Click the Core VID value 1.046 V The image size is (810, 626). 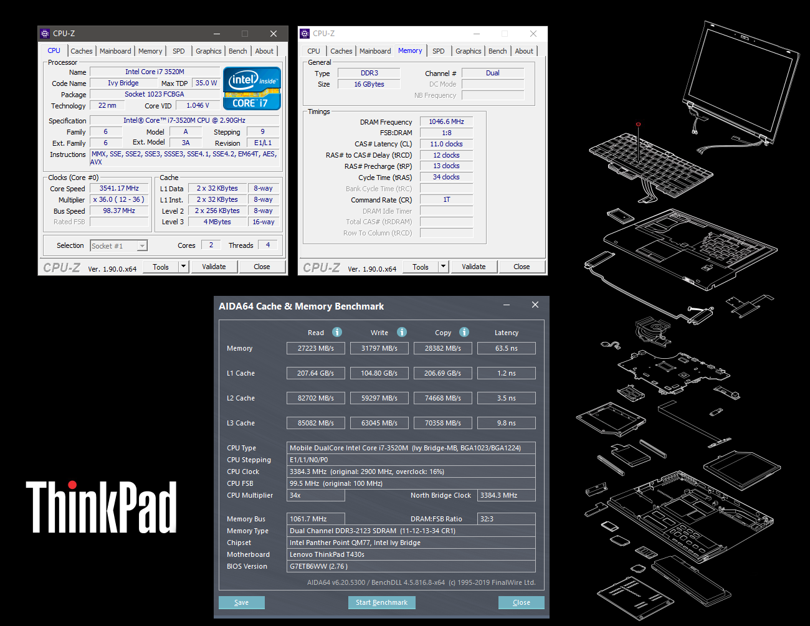198,105
